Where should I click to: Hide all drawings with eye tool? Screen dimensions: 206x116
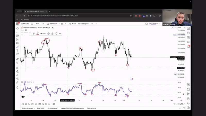[x=17, y=79]
